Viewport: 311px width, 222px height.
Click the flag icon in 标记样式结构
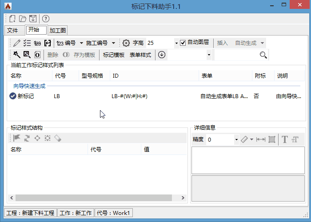point(17,138)
